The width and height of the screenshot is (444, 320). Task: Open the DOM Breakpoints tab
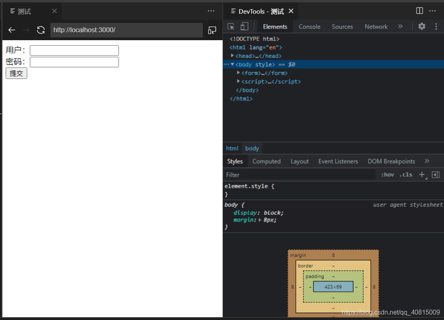click(x=391, y=162)
